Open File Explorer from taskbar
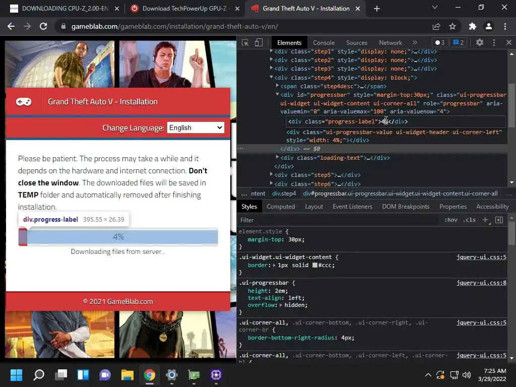The height and width of the screenshot is (387, 516). pyautogui.click(x=127, y=375)
